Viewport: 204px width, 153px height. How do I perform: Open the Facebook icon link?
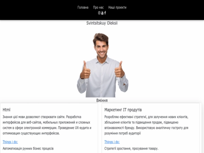(105, 13)
